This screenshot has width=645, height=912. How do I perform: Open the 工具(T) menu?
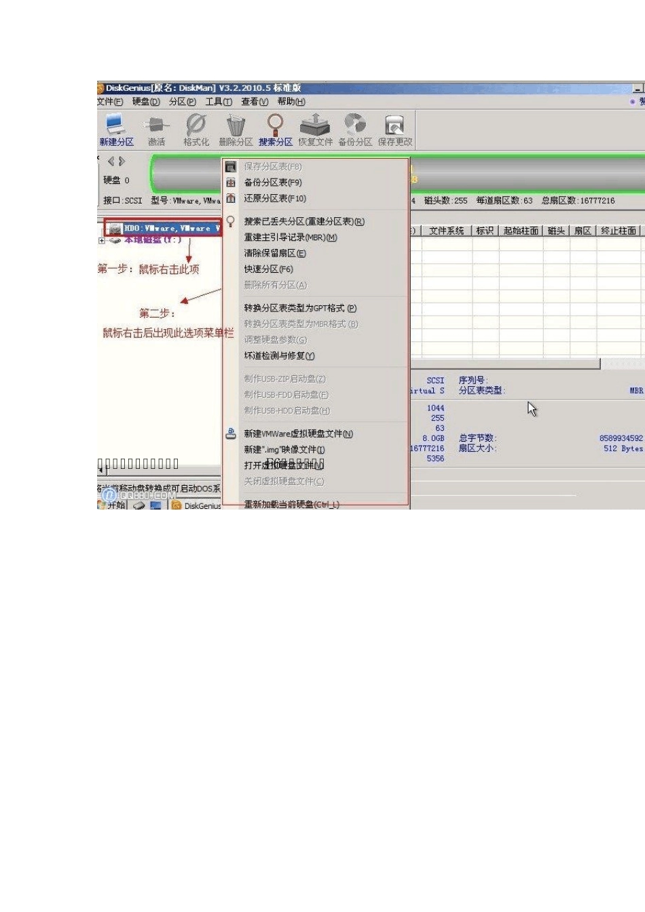219,102
